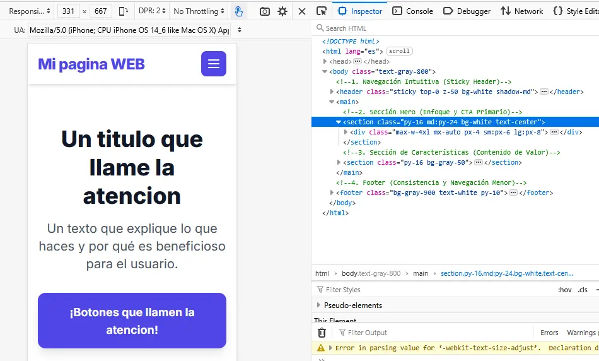599x361 pixels.
Task: Select section.py-16 breadcrumb item
Action: [507, 273]
